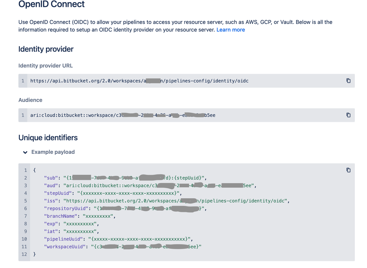Click the iss URL value in payload
The height and width of the screenshot is (268, 367).
point(175,201)
